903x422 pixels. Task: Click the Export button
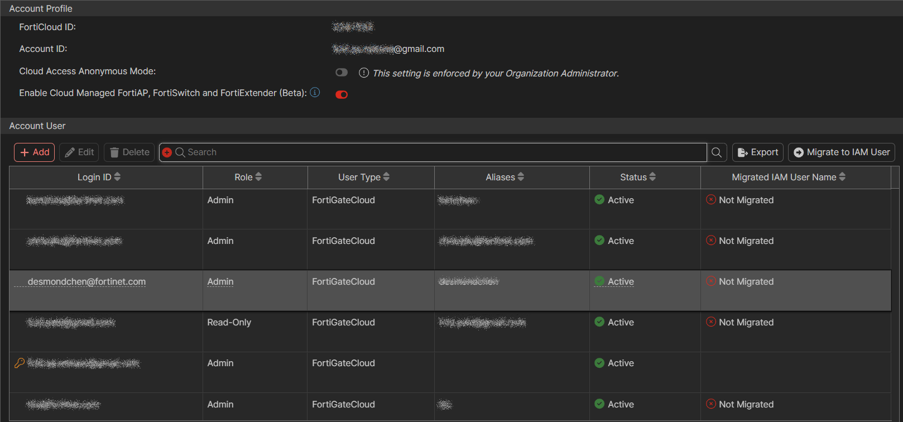(757, 152)
